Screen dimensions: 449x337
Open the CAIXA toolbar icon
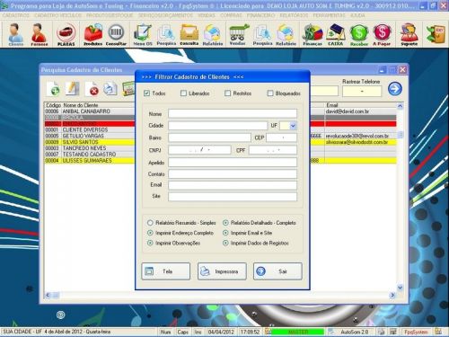pyautogui.click(x=336, y=35)
